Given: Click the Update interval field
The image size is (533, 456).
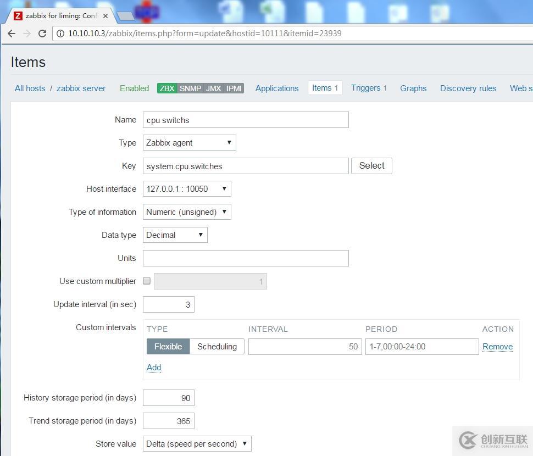Looking at the screenshot, I should (169, 304).
